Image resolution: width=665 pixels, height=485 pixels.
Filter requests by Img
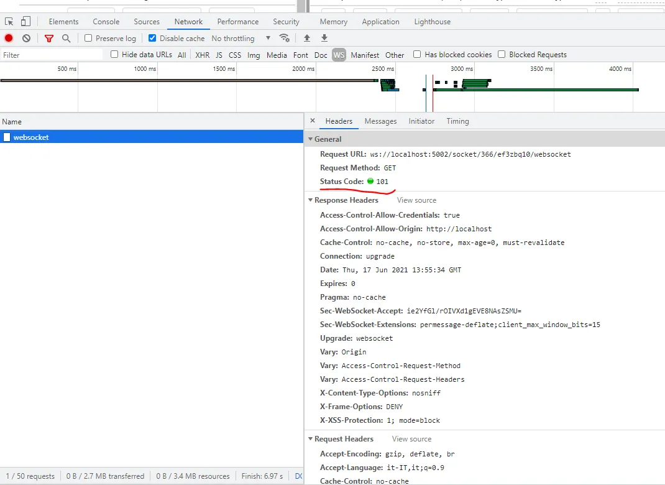pos(254,55)
